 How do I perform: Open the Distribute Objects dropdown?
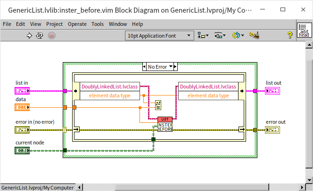pyautogui.click(x=220, y=35)
